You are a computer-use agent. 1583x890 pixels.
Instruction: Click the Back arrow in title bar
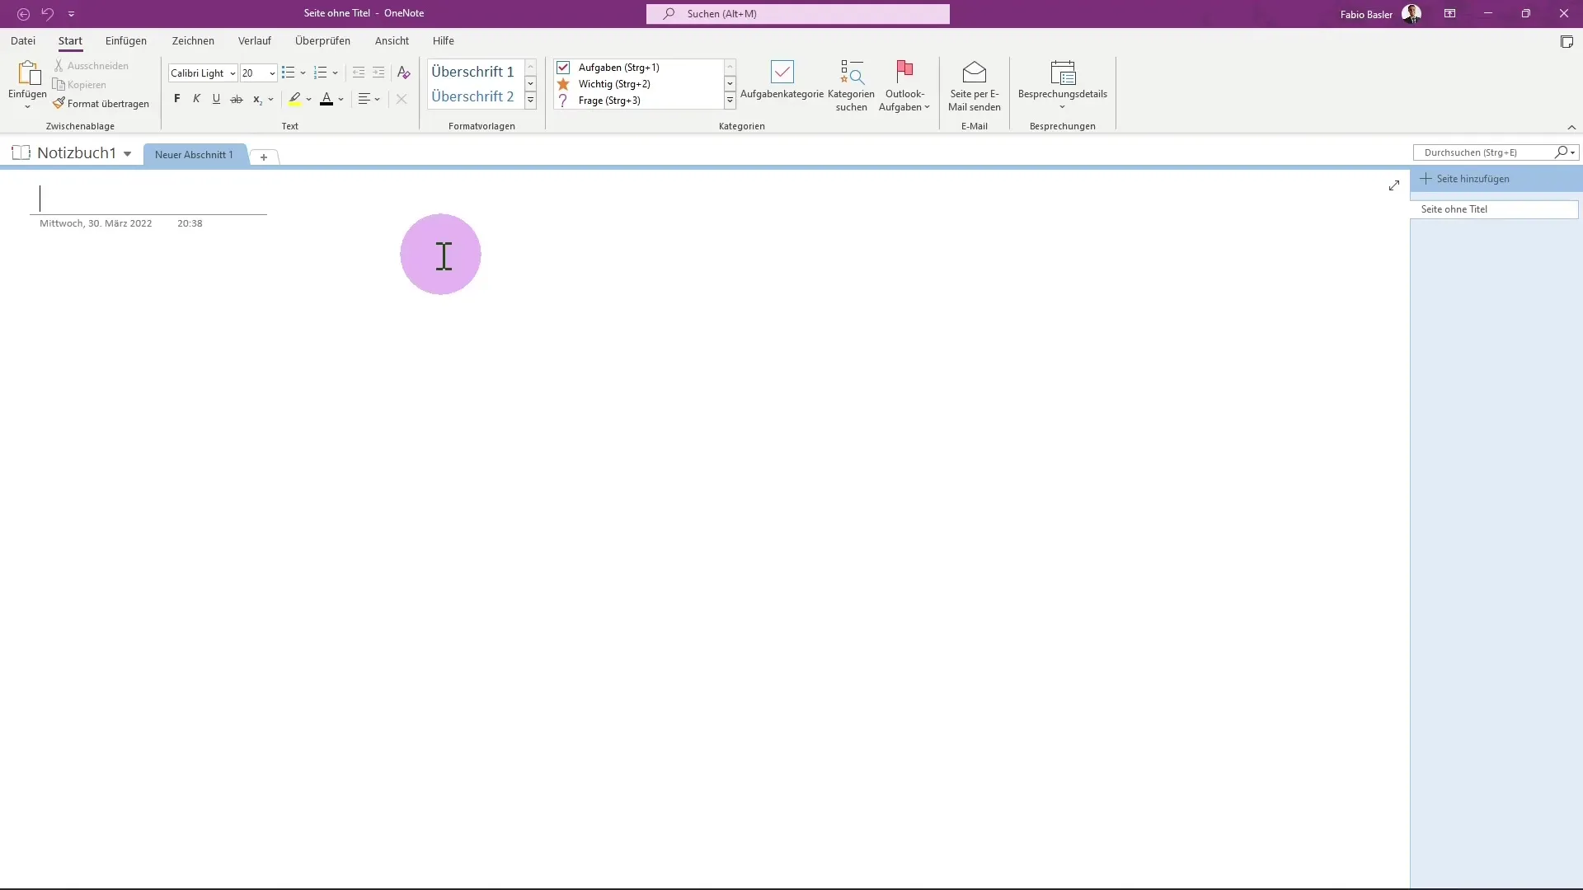pyautogui.click(x=23, y=14)
